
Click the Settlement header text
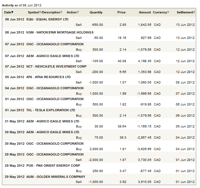click(x=184, y=12)
